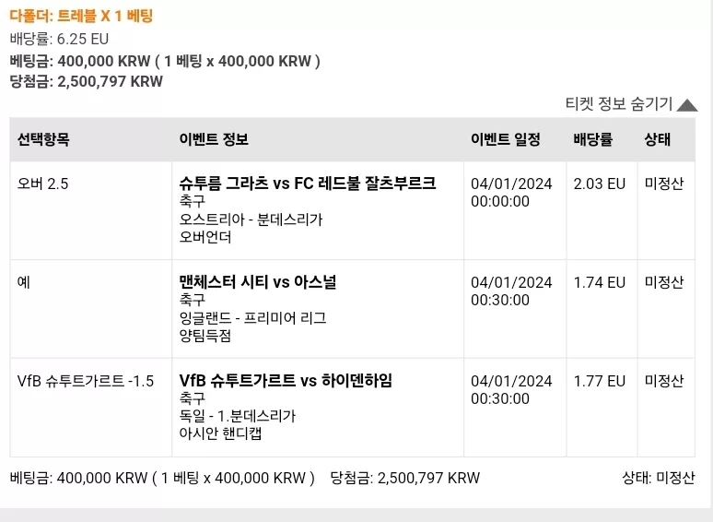Click the '이벤트 일정' column header
This screenshot has width=713, height=522.
point(505,139)
